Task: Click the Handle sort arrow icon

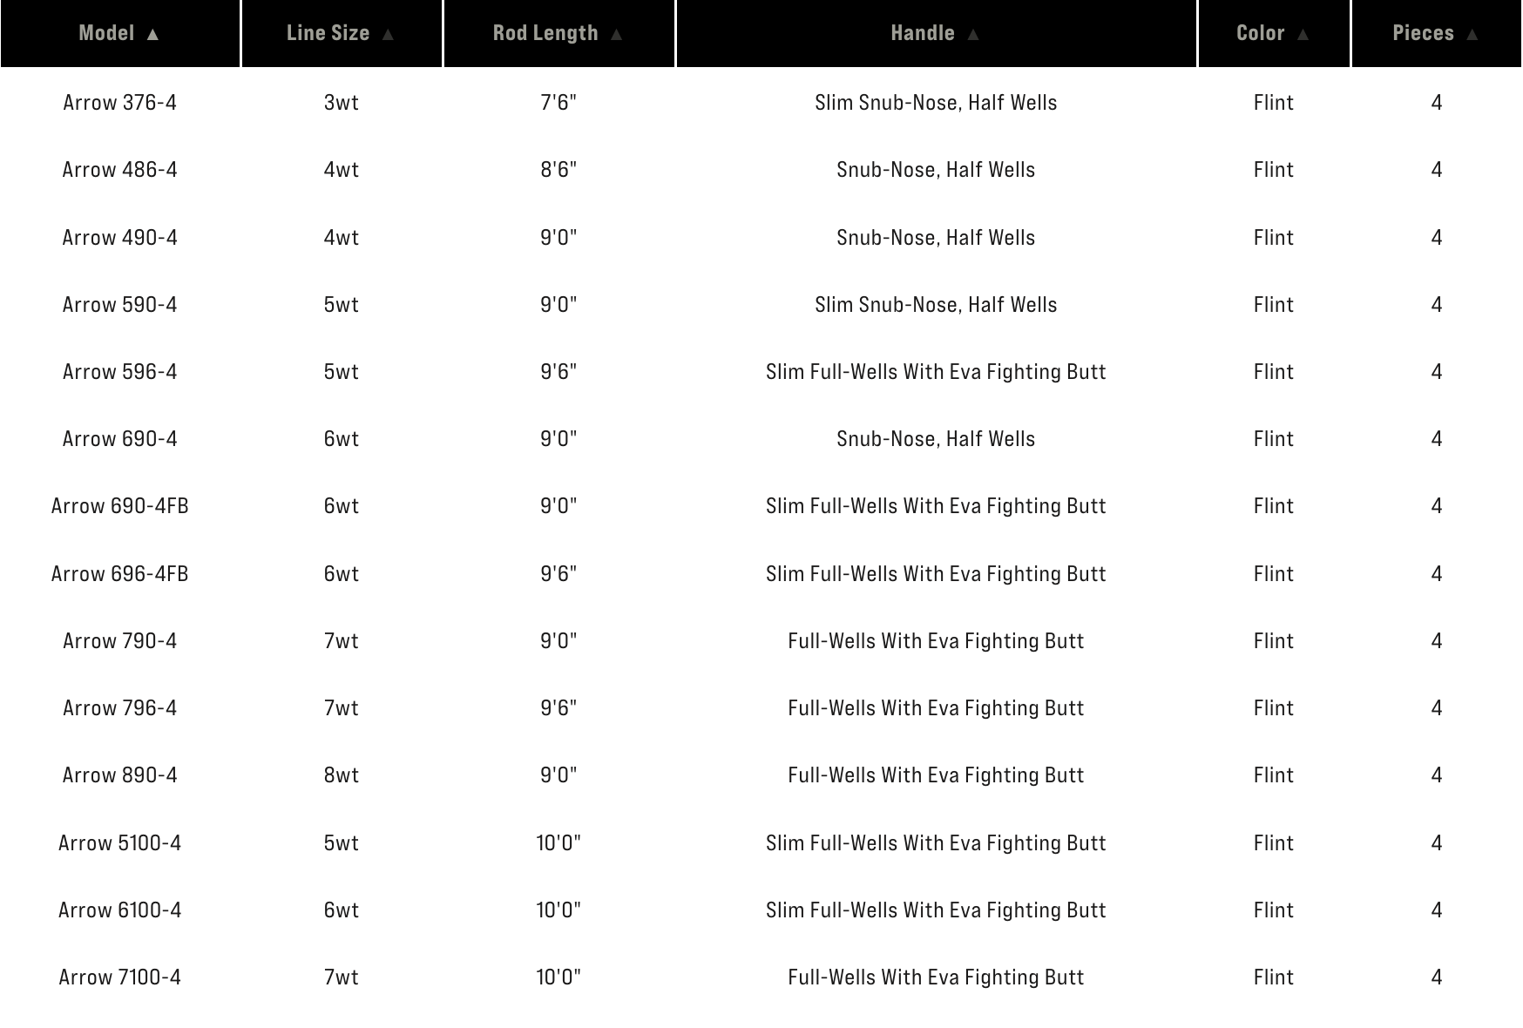Action: click(974, 33)
